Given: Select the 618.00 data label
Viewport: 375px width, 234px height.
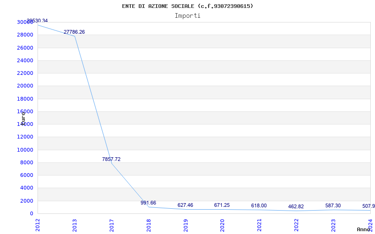Looking at the screenshot, I should tap(259, 205).
